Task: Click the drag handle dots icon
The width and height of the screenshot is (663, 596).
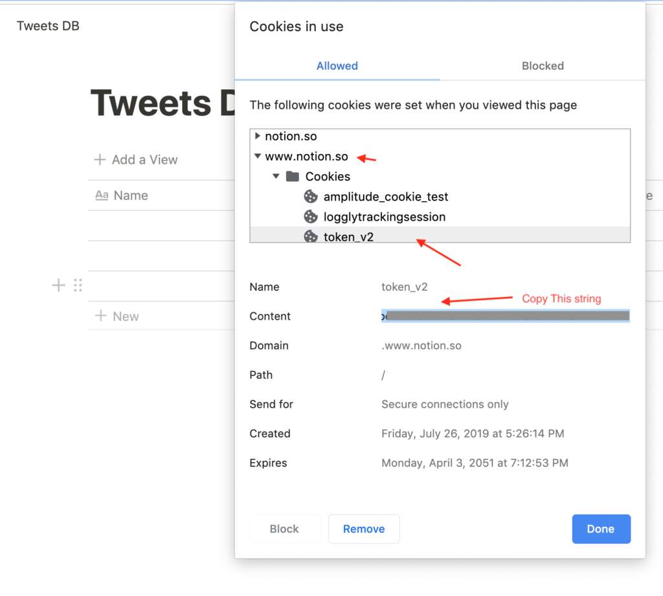Action: 78,285
